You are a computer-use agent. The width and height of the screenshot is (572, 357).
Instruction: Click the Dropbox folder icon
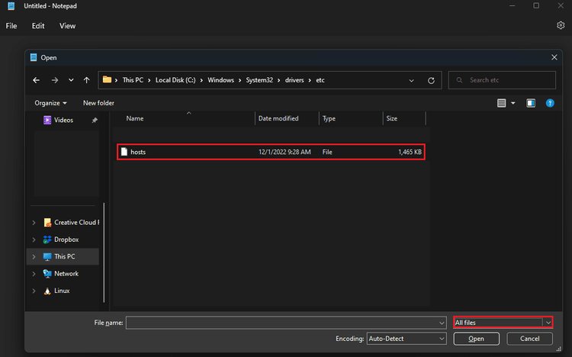pos(47,240)
